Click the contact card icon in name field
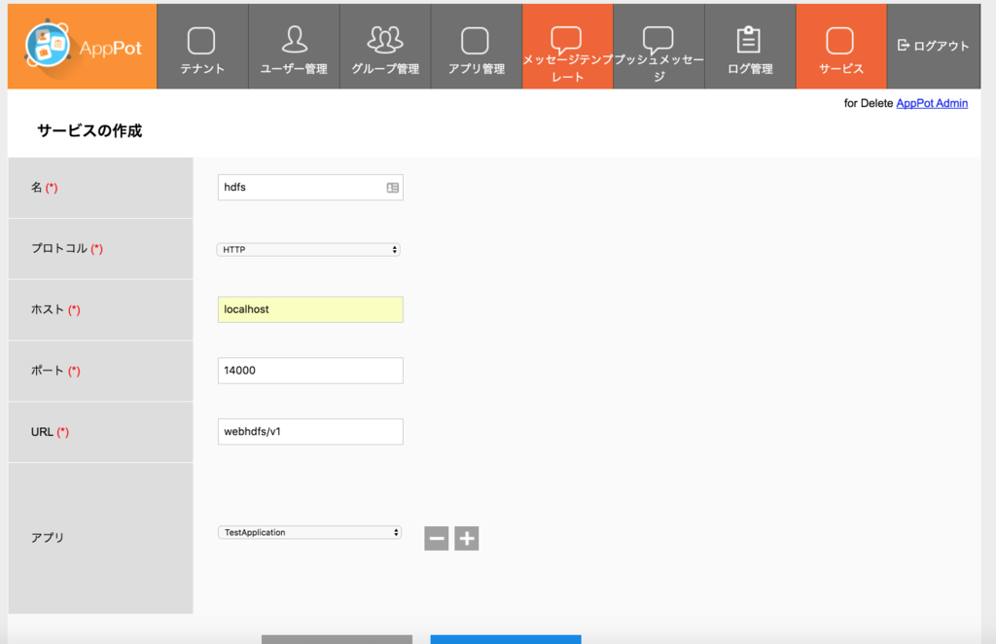Screen dimensions: 996x644 pyautogui.click(x=393, y=188)
